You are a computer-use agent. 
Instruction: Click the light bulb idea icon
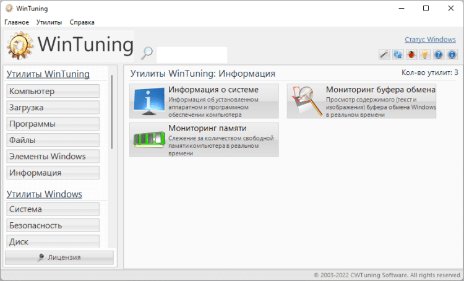(425, 54)
